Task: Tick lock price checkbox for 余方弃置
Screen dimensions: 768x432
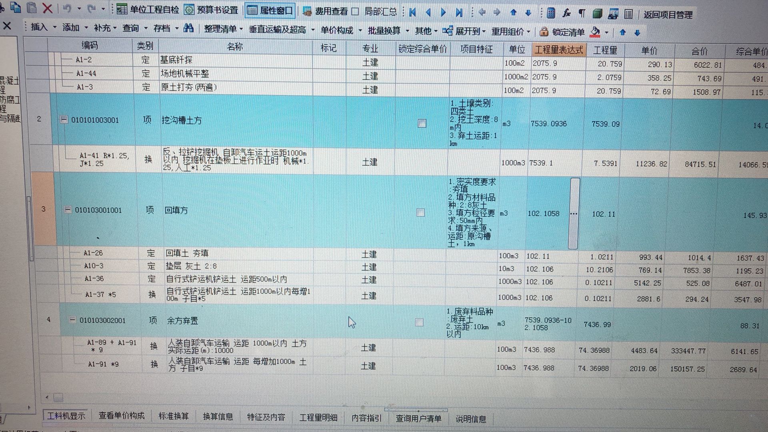Action: [x=419, y=322]
